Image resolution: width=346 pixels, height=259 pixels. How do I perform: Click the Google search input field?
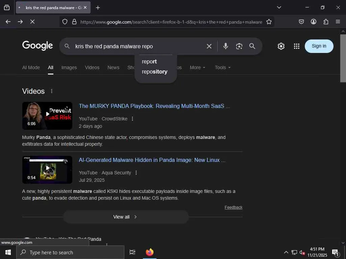[139, 46]
